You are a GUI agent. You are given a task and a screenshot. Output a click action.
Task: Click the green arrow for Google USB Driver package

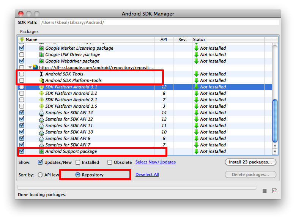pos(196,55)
